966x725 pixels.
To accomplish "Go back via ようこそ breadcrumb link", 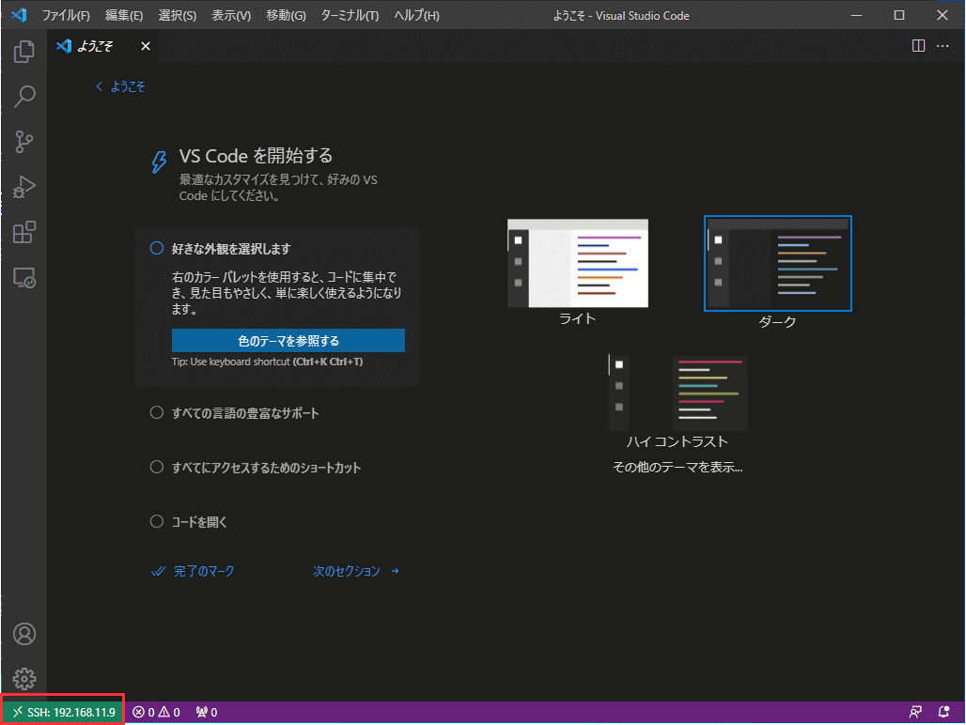I will (120, 86).
